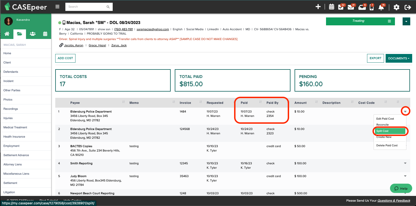The image size is (416, 206).
Task: Click the search magnifier icon
Action: coord(108,7)
